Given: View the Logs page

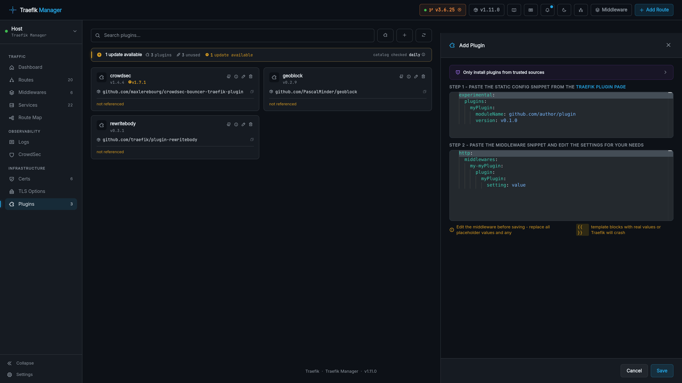Looking at the screenshot, I should [x=41, y=142].
